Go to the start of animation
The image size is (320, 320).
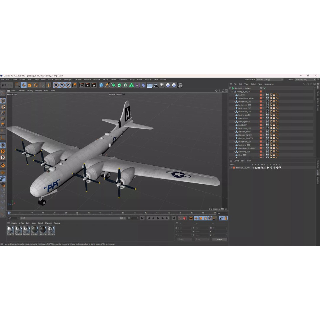(142, 218)
